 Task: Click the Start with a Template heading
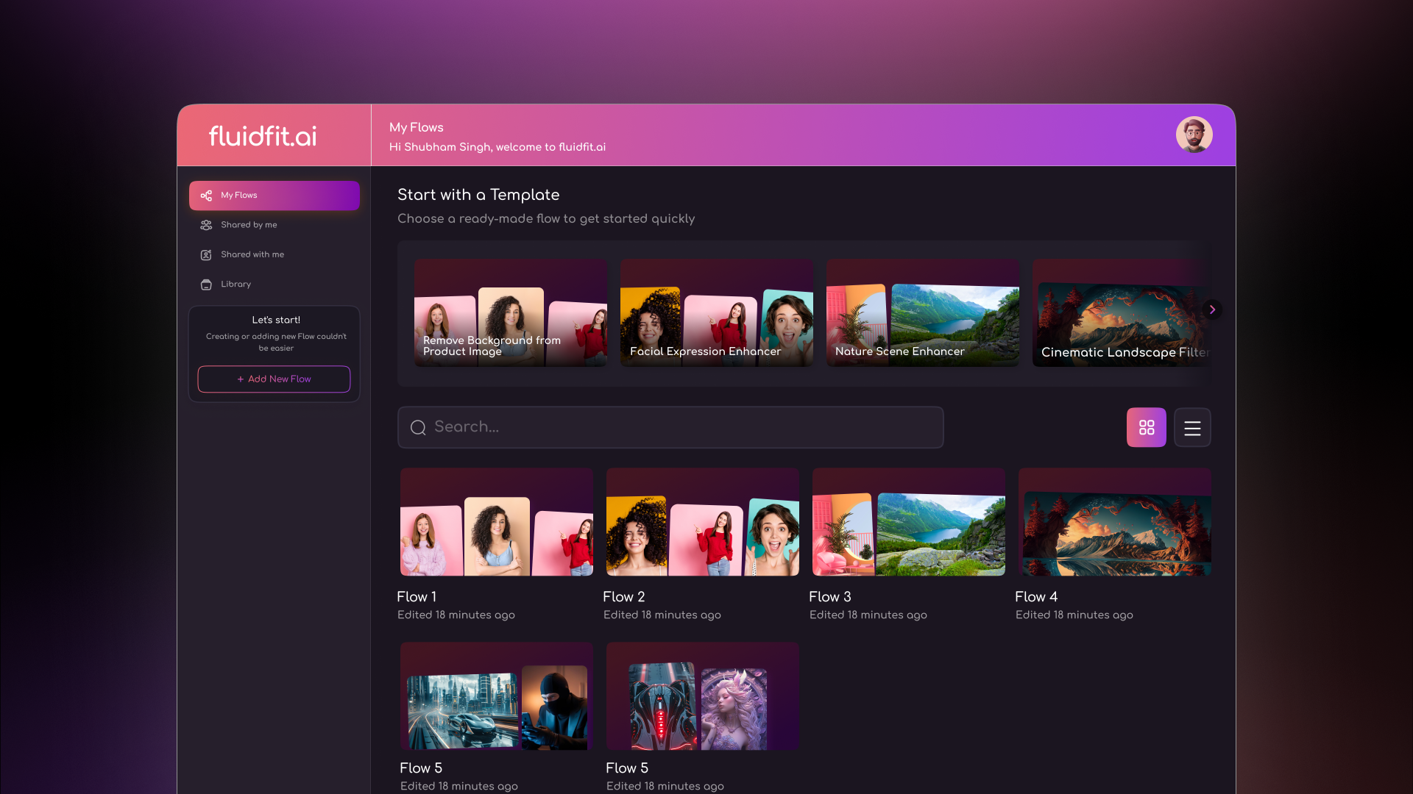[478, 195]
